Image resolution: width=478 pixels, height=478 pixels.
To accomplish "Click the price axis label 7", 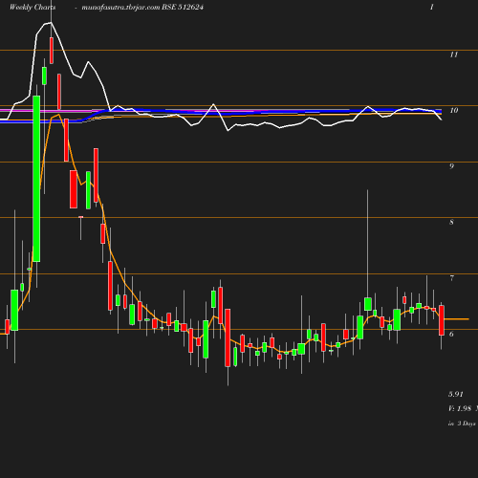I will 451,278.
